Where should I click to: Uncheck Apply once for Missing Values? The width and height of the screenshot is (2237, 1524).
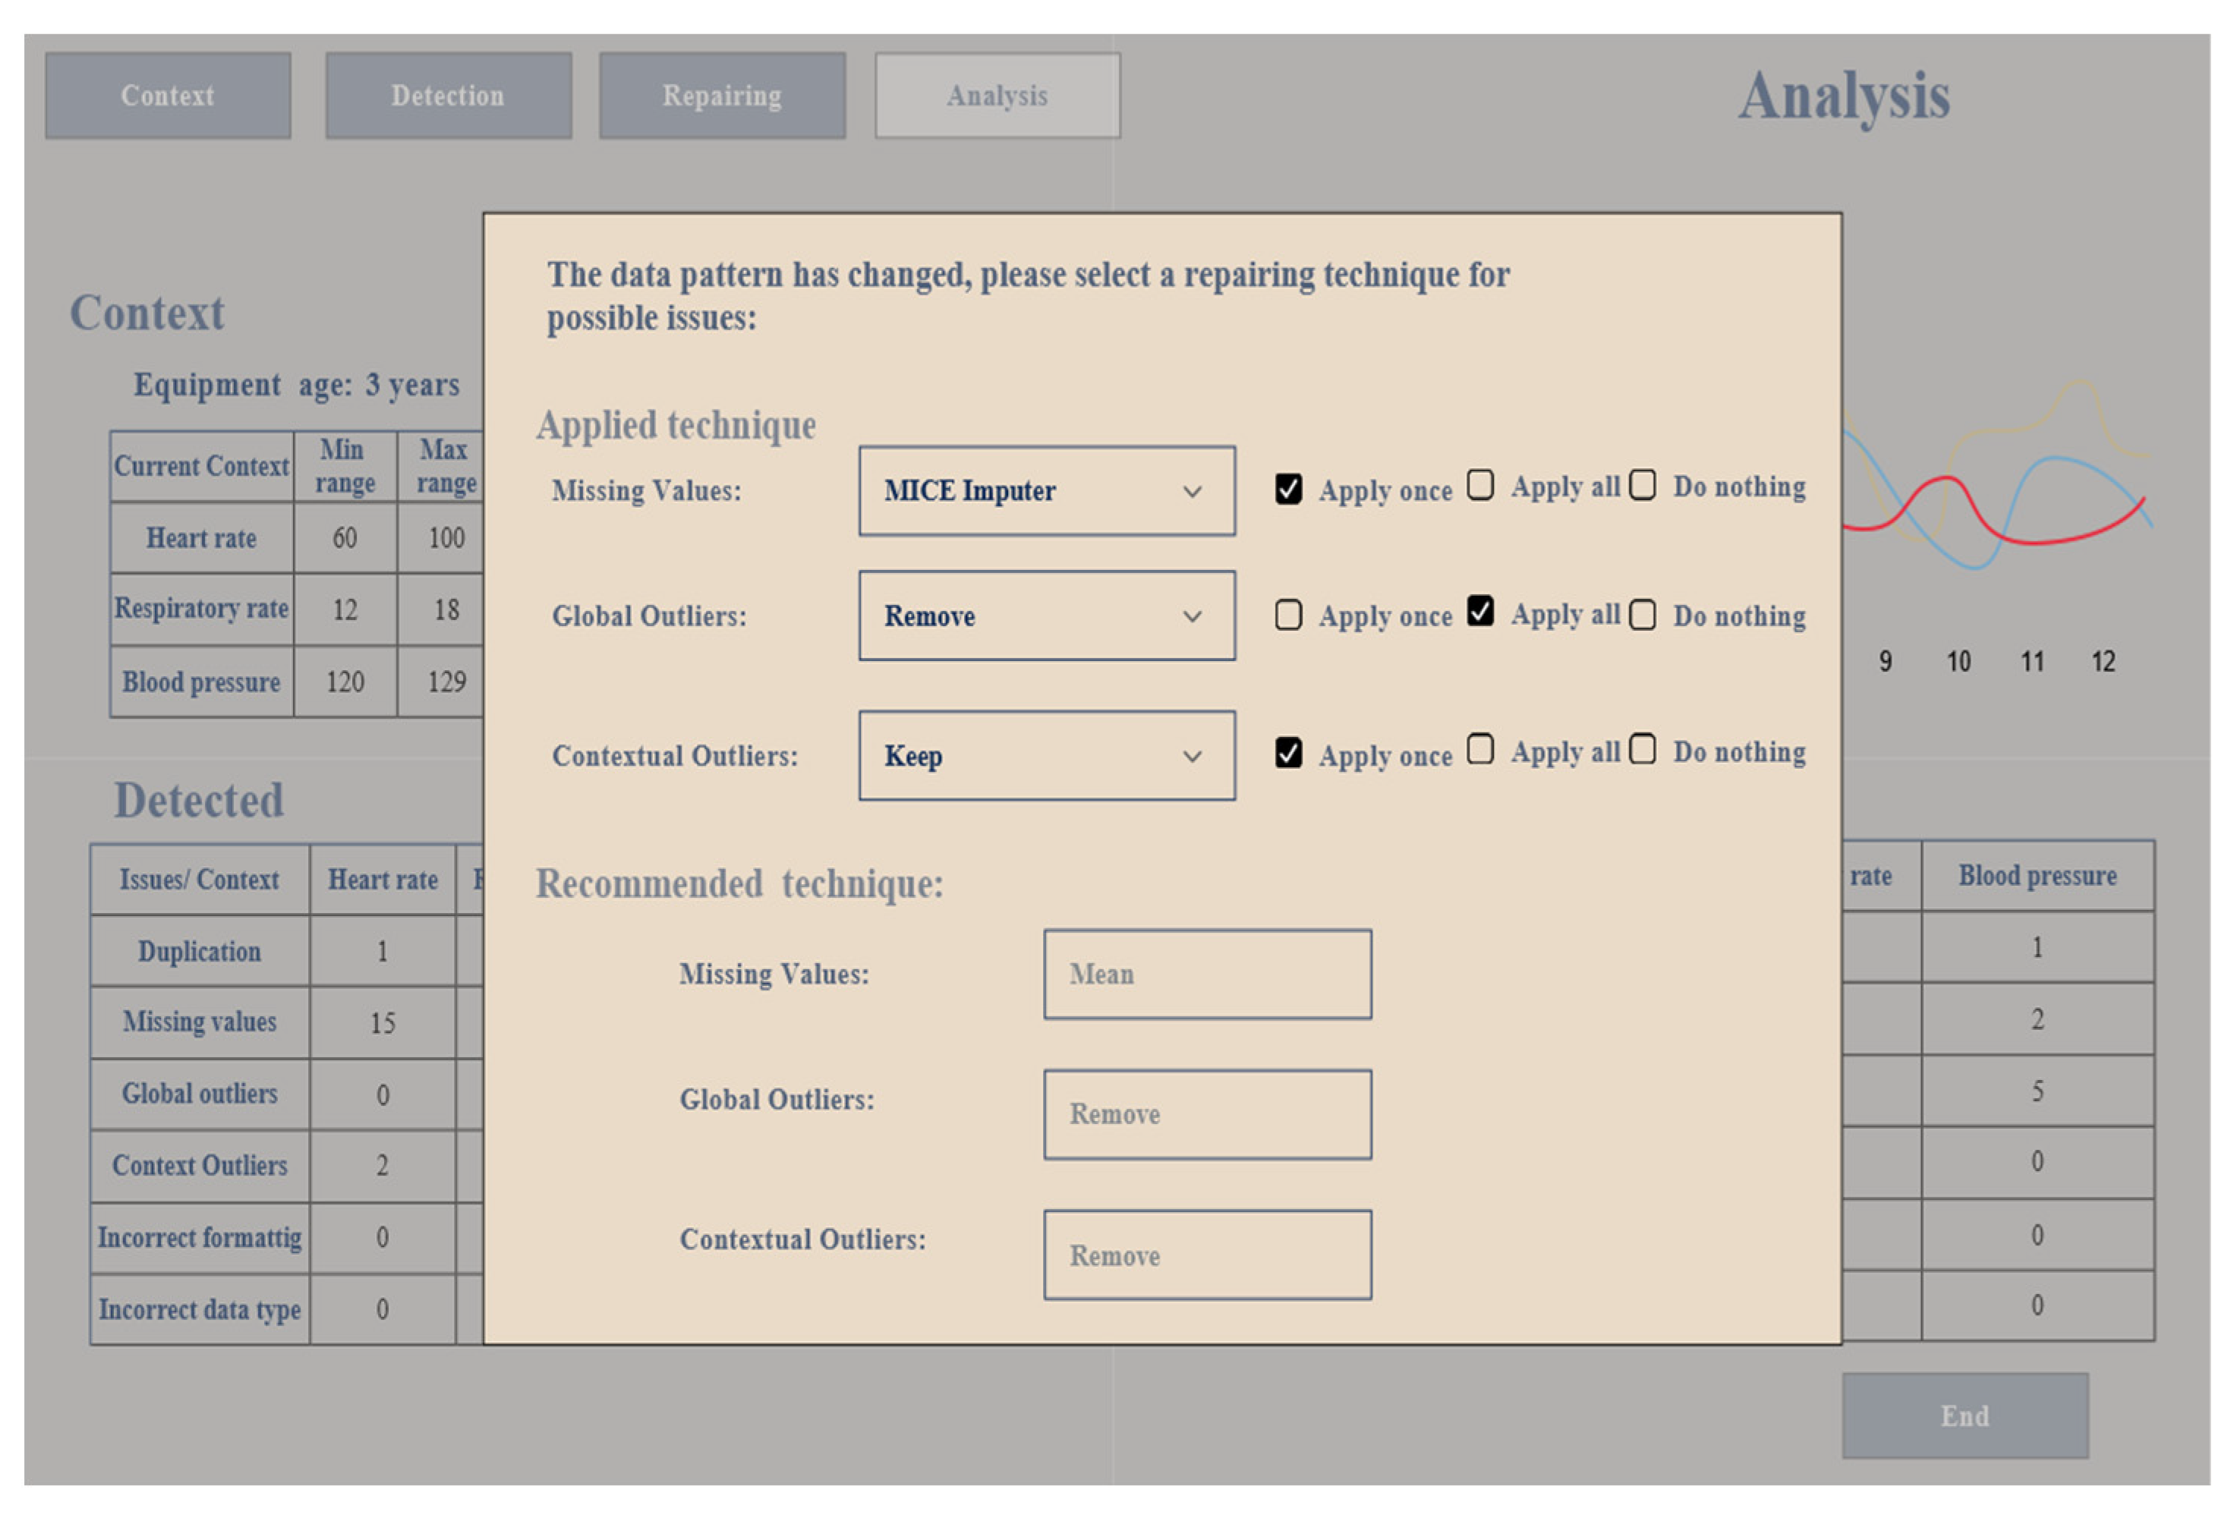click(1288, 489)
